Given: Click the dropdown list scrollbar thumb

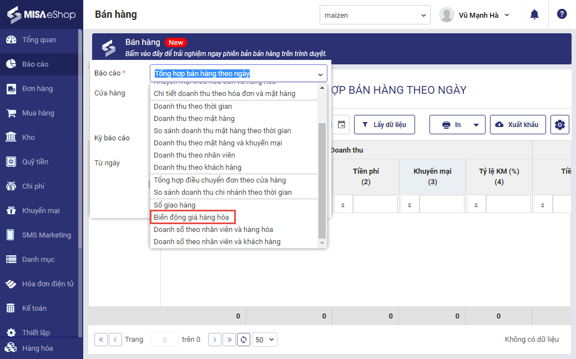Looking at the screenshot, I should click(x=322, y=181).
